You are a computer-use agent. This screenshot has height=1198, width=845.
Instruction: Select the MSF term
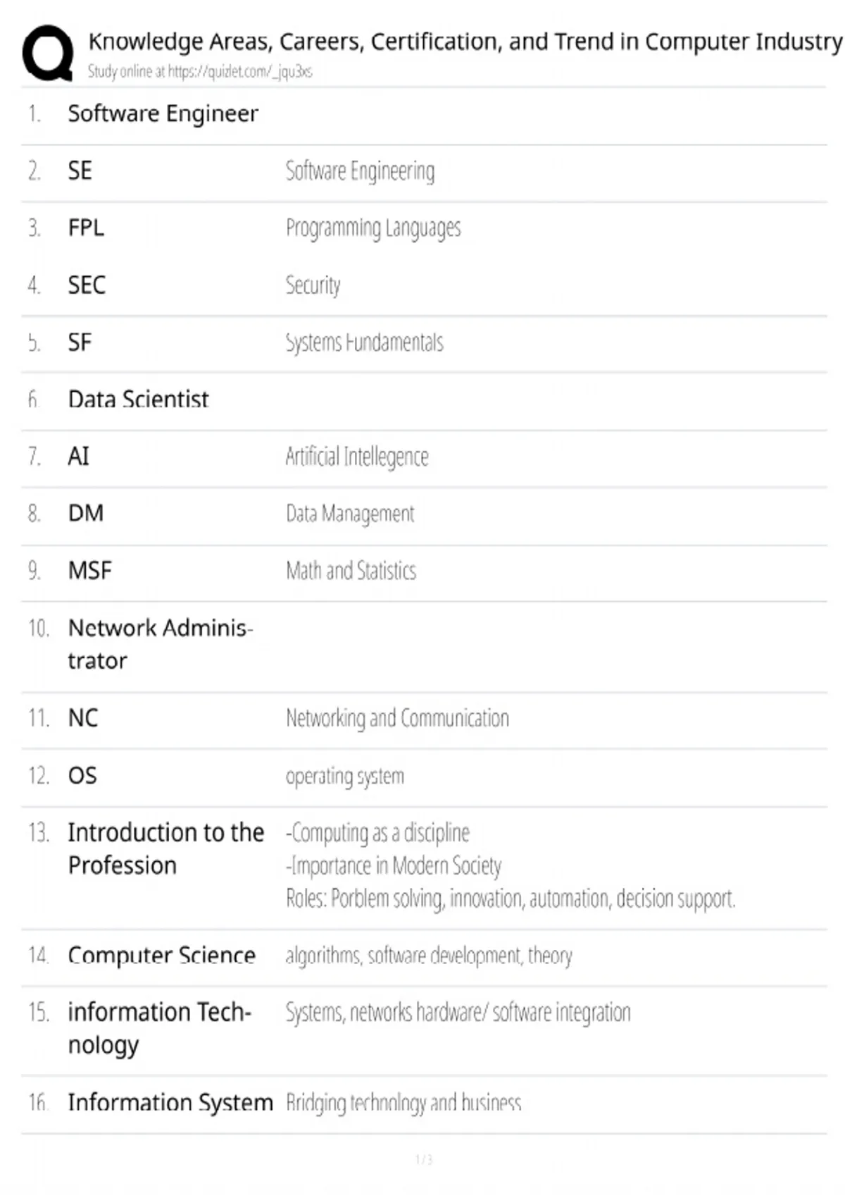(89, 570)
